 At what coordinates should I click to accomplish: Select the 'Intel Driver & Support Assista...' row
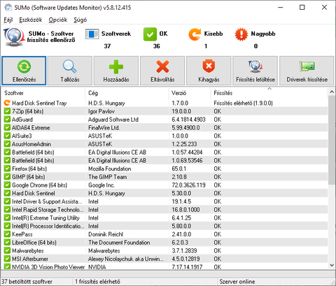tap(164, 201)
